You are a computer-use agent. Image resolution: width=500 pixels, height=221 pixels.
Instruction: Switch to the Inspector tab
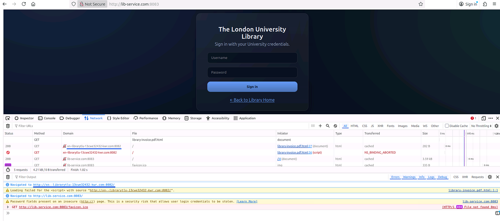[24, 118]
